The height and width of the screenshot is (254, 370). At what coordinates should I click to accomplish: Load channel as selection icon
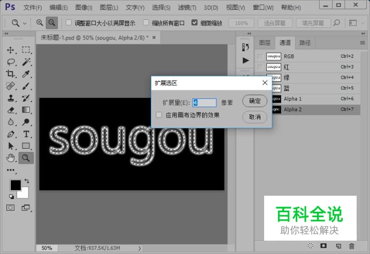311,246
